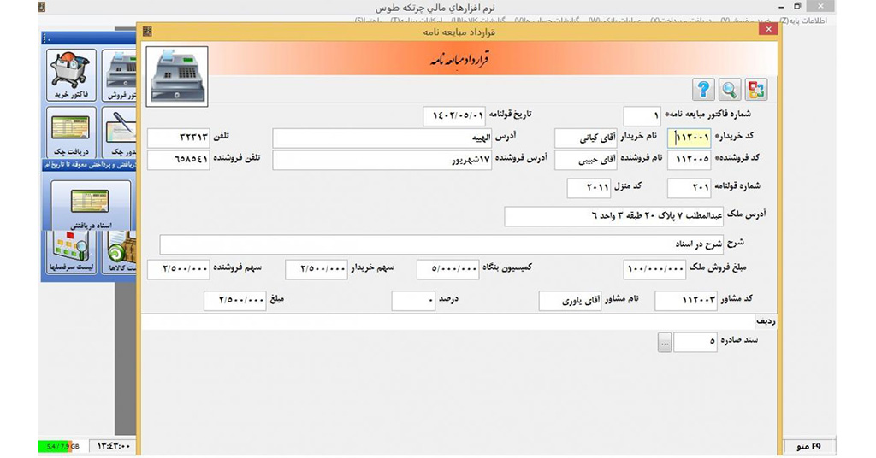Open اسناد دریافتنی tile

coord(91,205)
